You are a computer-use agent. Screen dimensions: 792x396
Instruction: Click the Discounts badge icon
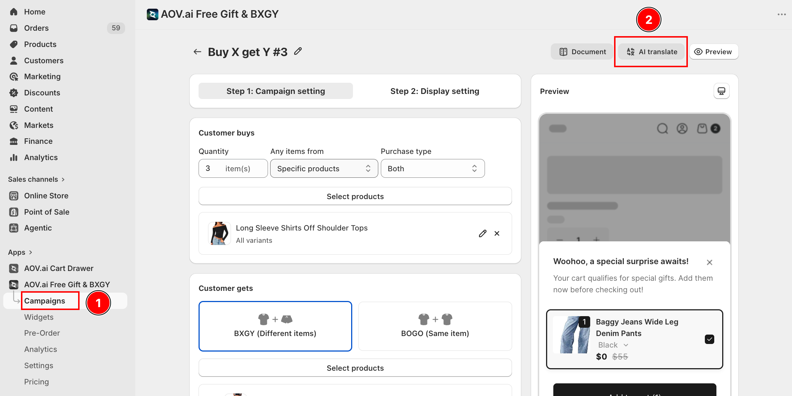[x=14, y=92]
